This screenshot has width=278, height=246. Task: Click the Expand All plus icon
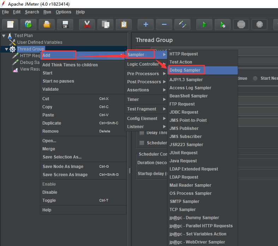click(146, 24)
